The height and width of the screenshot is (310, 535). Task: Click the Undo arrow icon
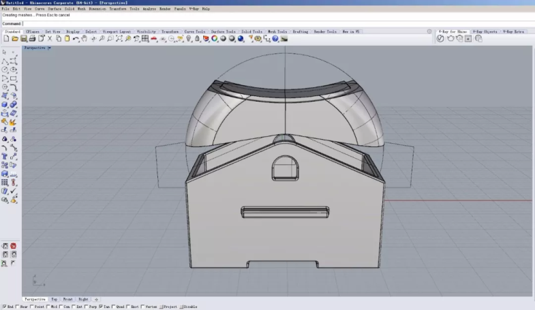pos(76,39)
